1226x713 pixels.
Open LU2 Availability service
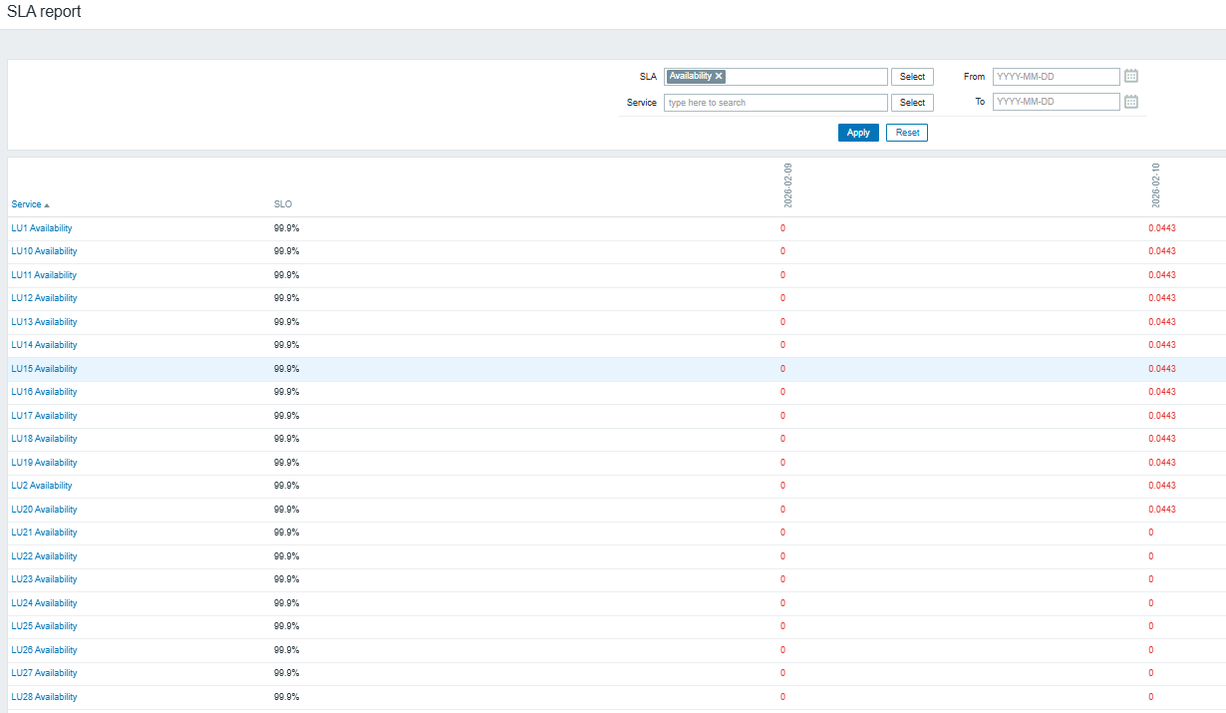coord(42,486)
